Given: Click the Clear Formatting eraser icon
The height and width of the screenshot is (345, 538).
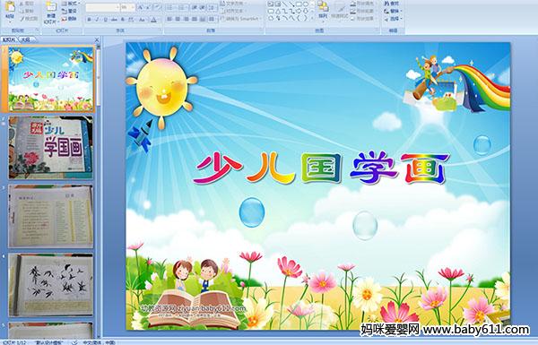Looking at the screenshot, I should (158, 7).
